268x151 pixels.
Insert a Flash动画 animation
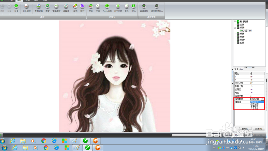pyautogui.click(x=107, y=8)
